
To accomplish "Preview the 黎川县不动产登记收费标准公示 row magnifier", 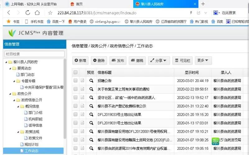I will (x=91, y=106).
